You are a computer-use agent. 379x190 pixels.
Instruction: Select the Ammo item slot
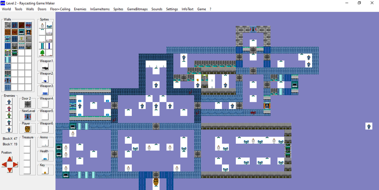click(45, 143)
